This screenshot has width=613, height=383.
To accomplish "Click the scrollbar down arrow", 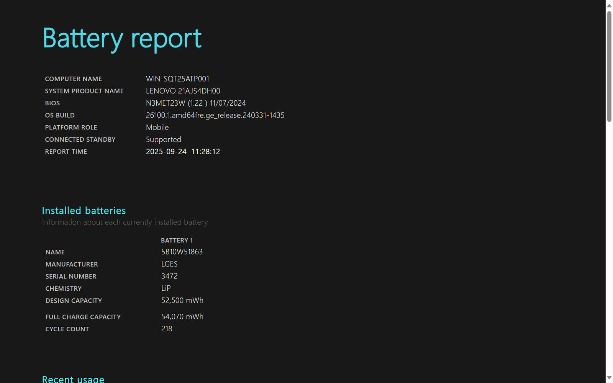I will [x=609, y=378].
